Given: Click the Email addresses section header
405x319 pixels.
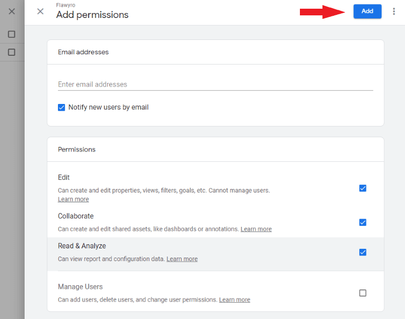Looking at the screenshot, I should coord(83,52).
